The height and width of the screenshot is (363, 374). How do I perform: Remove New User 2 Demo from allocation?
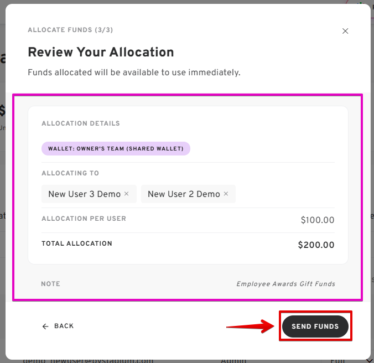pos(226,194)
